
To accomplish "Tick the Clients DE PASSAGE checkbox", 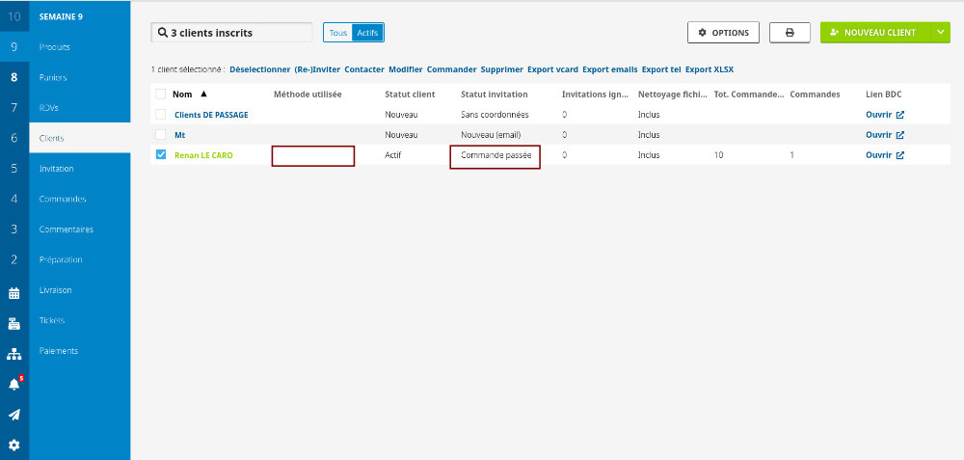I will tap(161, 115).
